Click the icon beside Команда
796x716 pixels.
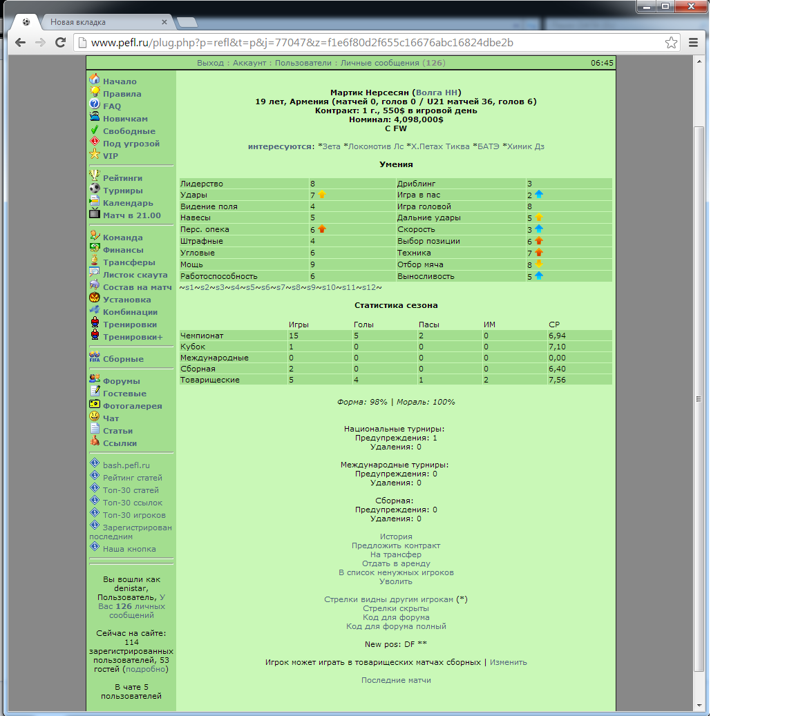95,236
